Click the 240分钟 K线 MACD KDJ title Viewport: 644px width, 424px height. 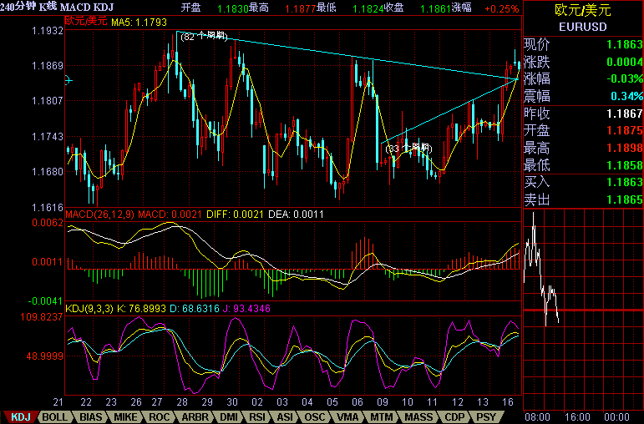click(x=57, y=7)
